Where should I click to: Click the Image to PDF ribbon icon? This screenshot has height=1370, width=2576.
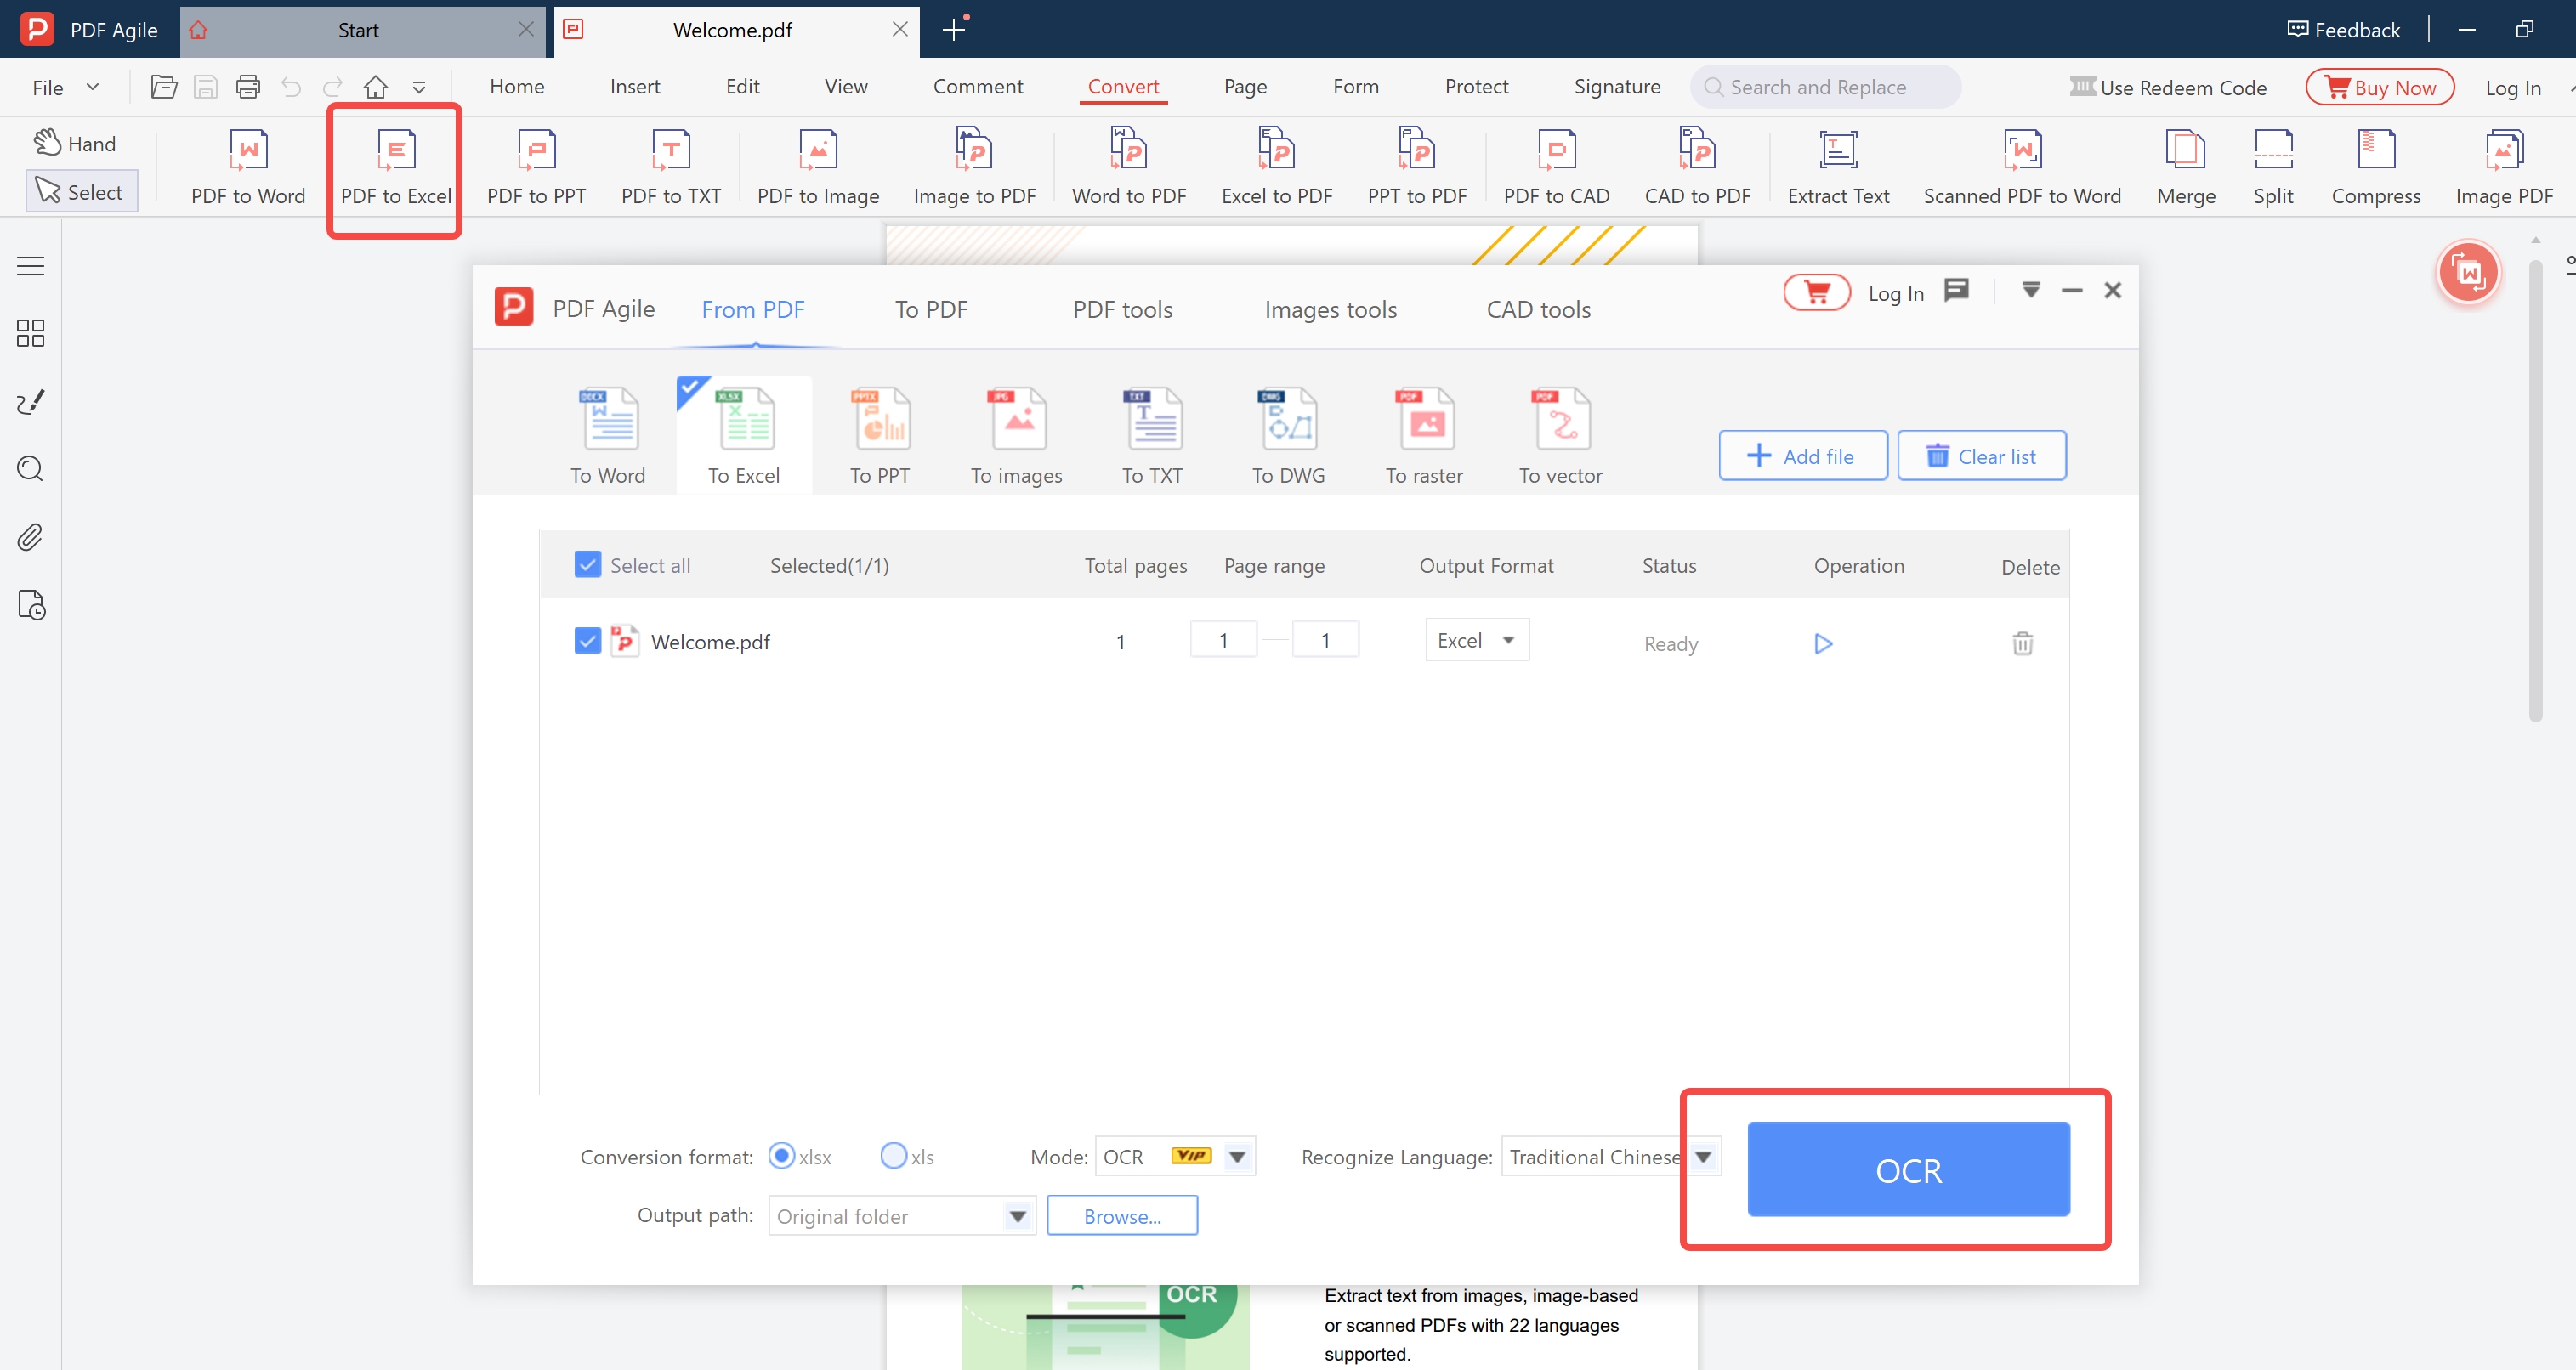click(x=974, y=148)
